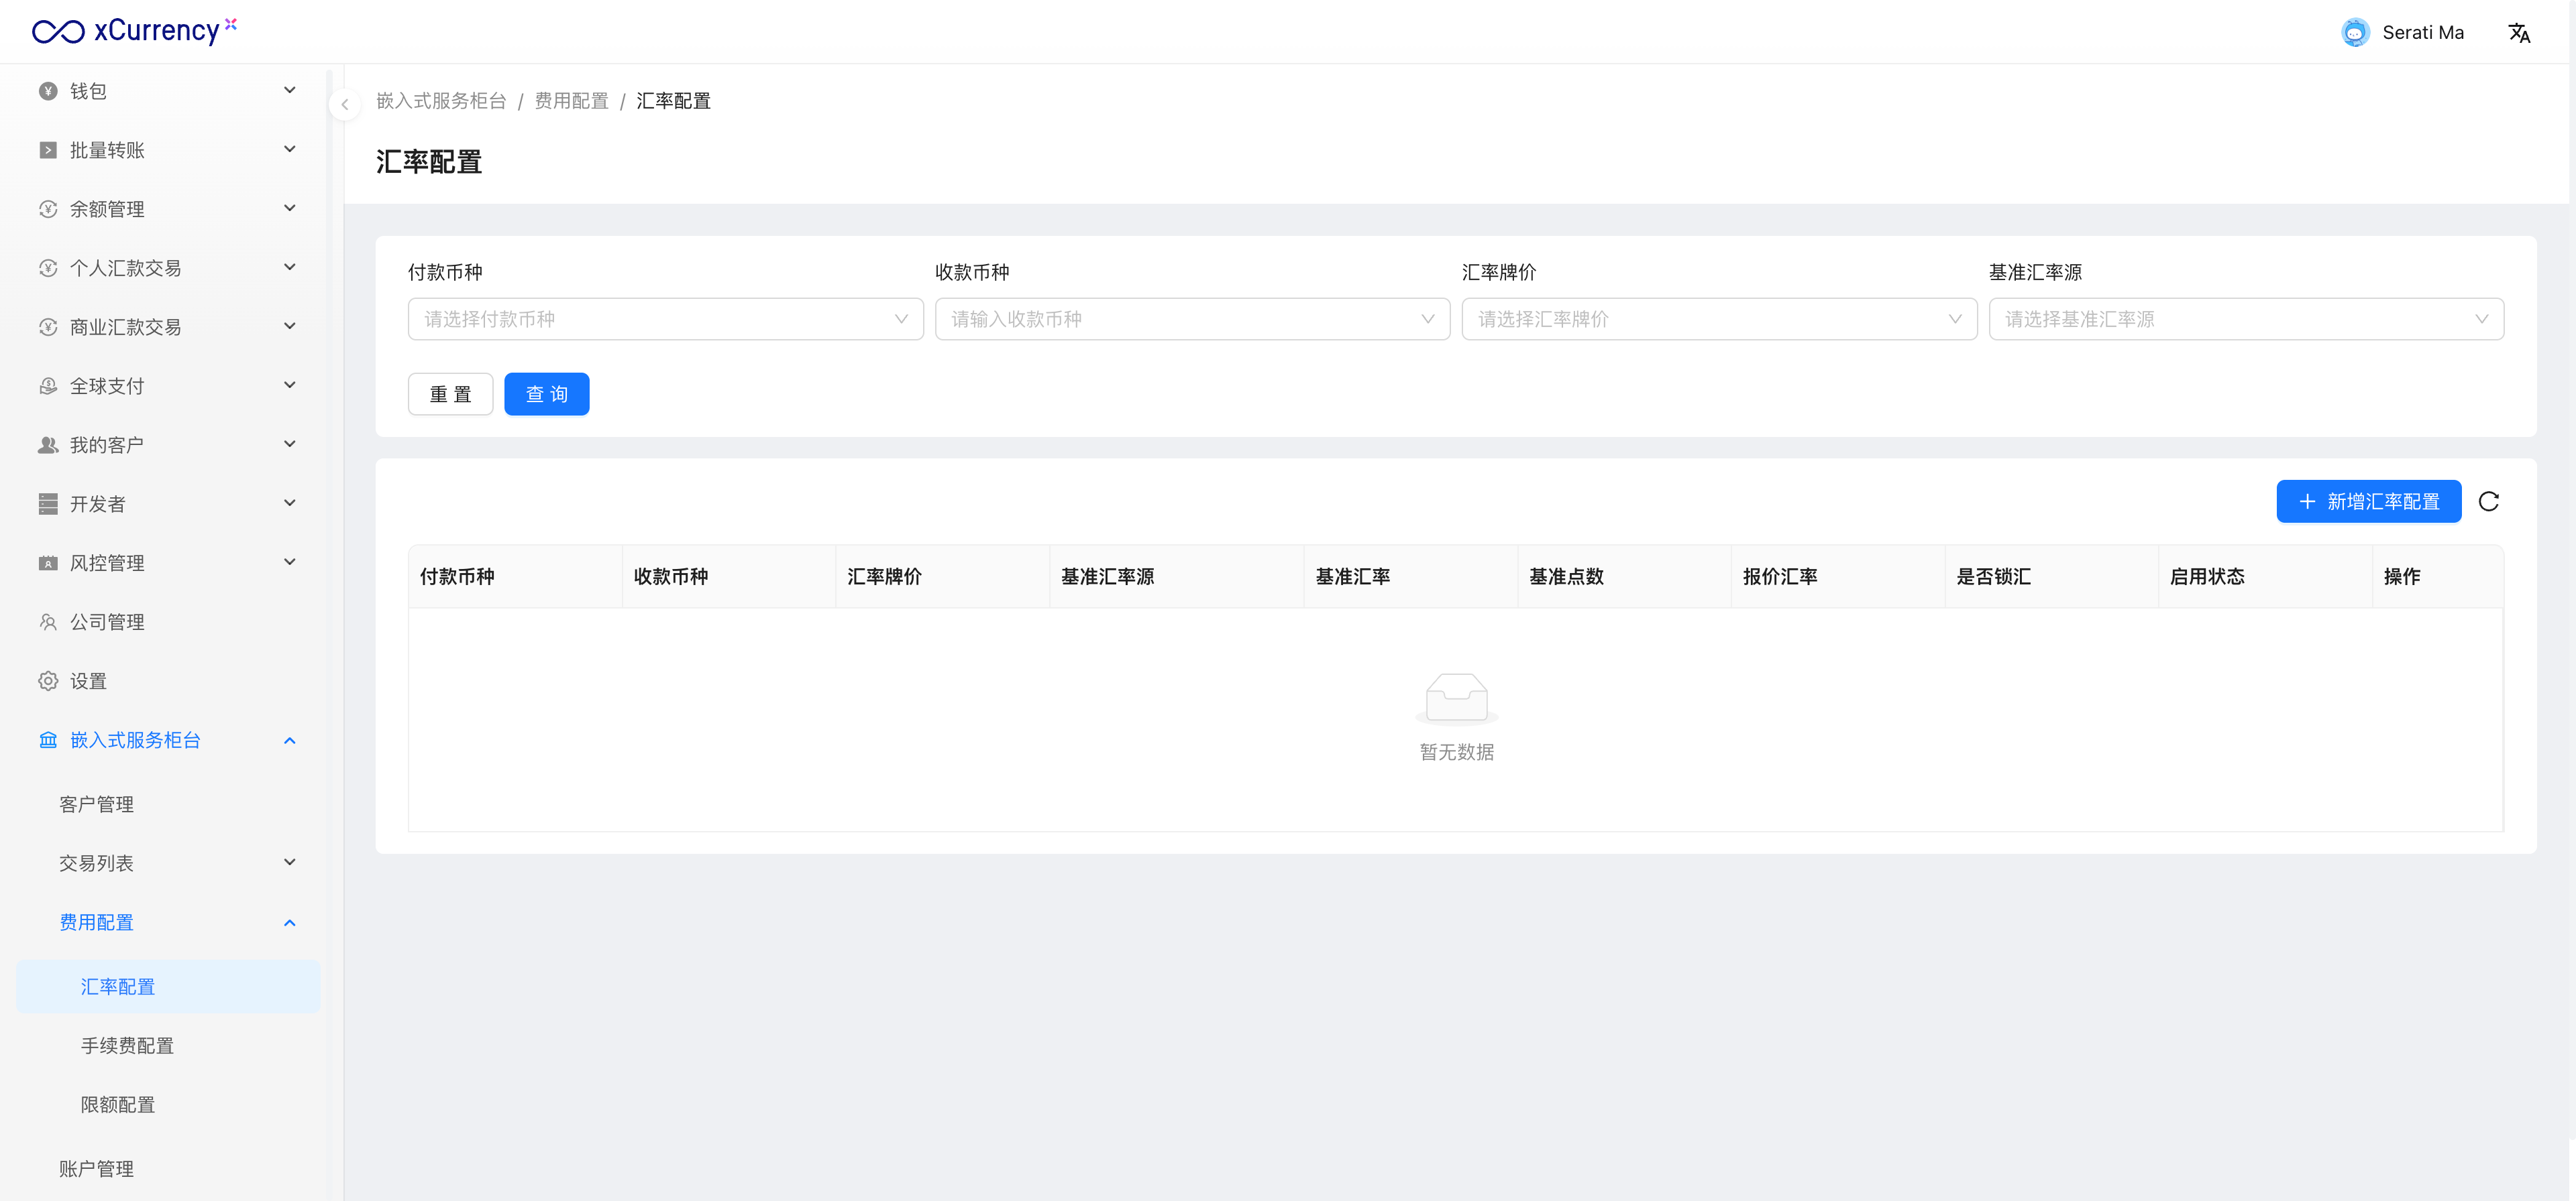The height and width of the screenshot is (1201, 2576).
Task: Click the 钱包 wallet icon
Action: pos(47,91)
